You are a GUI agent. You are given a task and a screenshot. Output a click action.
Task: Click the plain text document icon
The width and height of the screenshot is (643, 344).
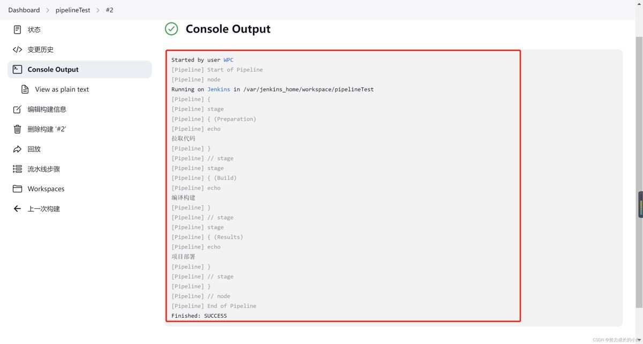[25, 89]
